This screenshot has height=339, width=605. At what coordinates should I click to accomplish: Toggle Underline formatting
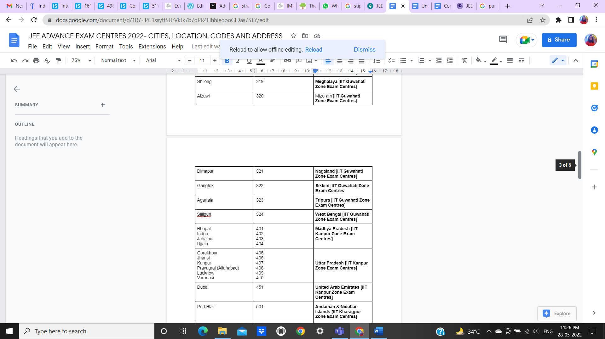249,61
